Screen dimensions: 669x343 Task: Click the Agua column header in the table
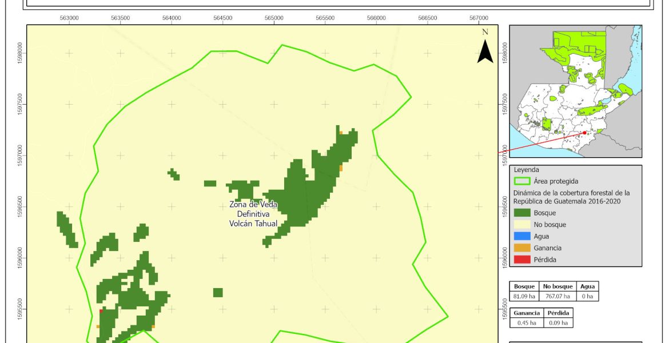(x=587, y=286)
